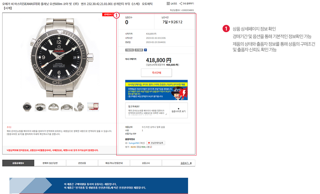Switch to the 상품고시 tab

pos(146,163)
